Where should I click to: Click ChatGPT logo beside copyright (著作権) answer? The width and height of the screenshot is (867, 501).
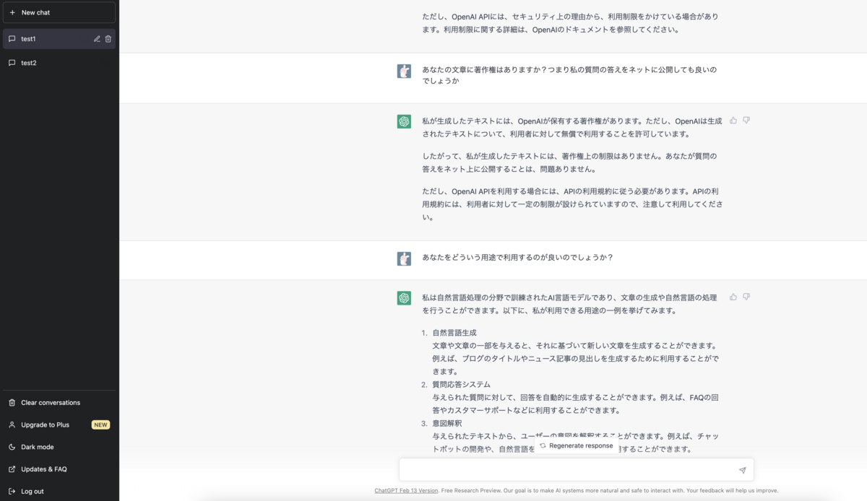pos(404,121)
